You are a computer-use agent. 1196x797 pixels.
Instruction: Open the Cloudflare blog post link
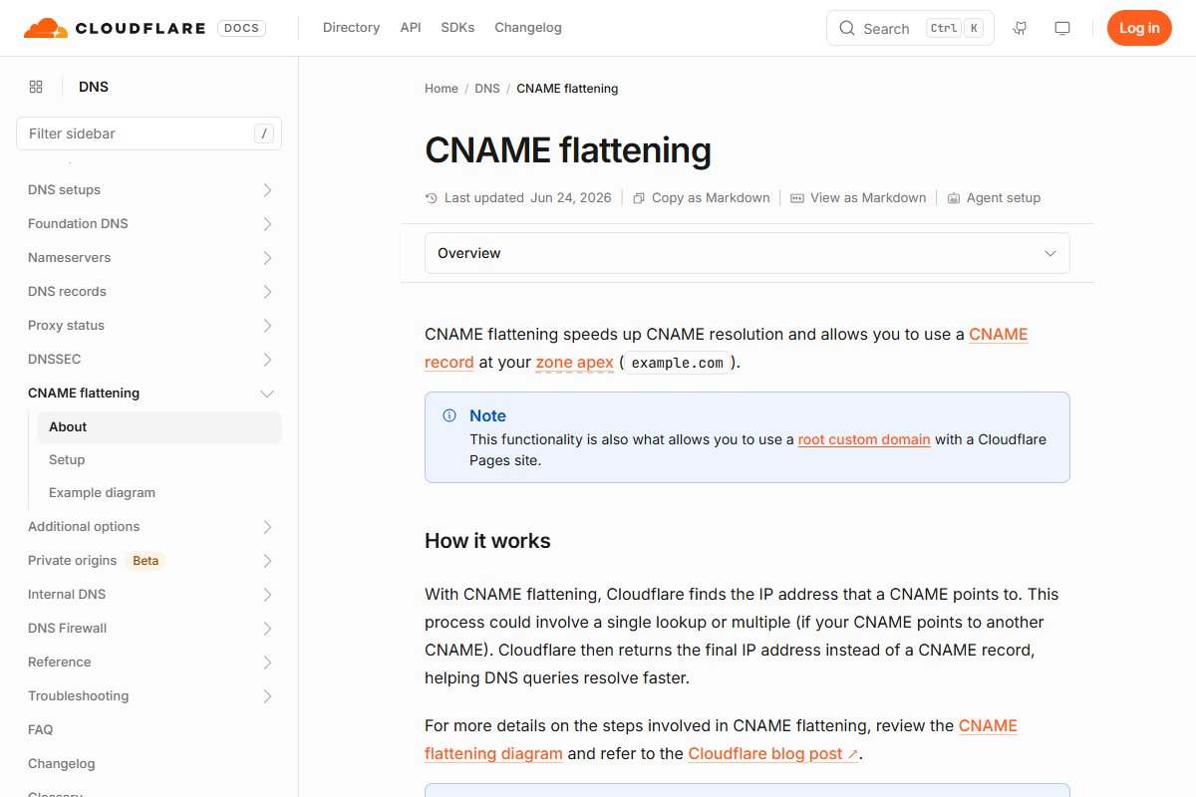pyautogui.click(x=772, y=754)
